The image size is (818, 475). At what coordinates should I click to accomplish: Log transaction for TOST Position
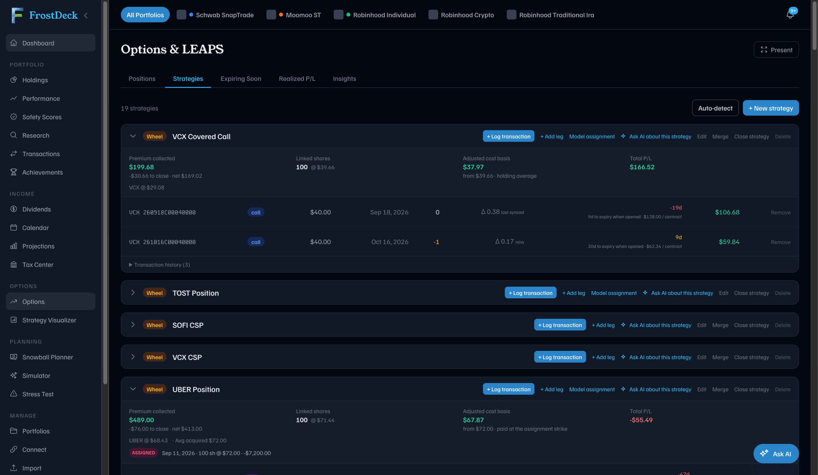pyautogui.click(x=530, y=293)
